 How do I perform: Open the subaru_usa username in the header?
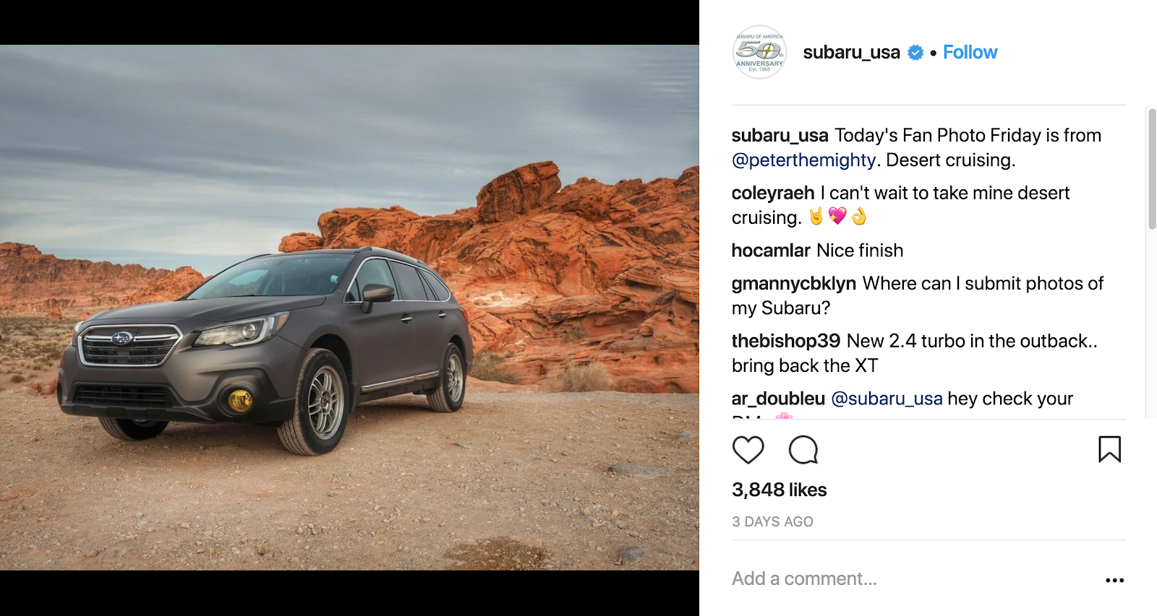(x=851, y=52)
